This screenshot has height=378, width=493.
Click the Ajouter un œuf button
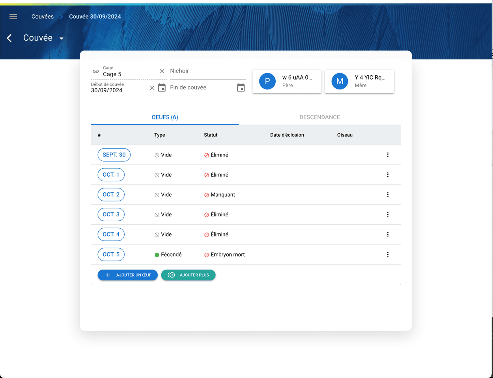(x=127, y=275)
